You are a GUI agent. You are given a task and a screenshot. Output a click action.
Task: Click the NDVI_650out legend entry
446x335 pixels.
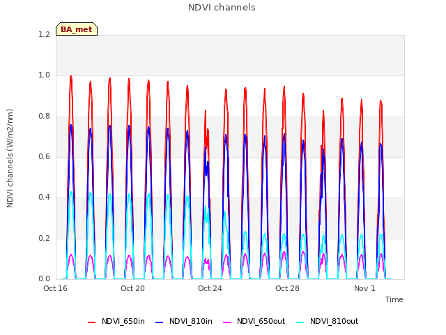[254, 322]
